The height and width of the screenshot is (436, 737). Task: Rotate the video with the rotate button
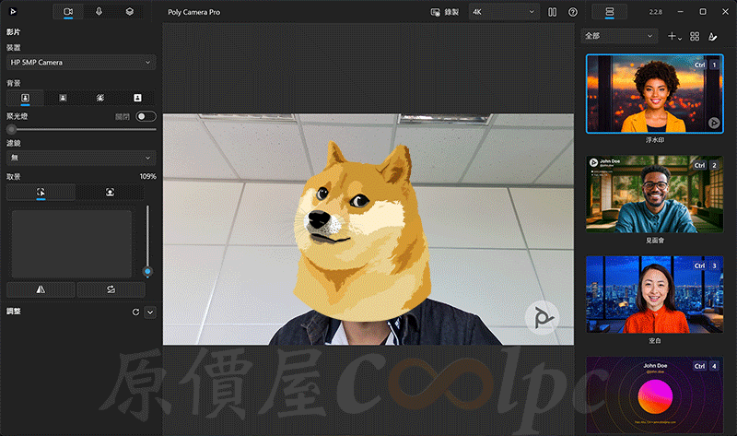(x=111, y=289)
